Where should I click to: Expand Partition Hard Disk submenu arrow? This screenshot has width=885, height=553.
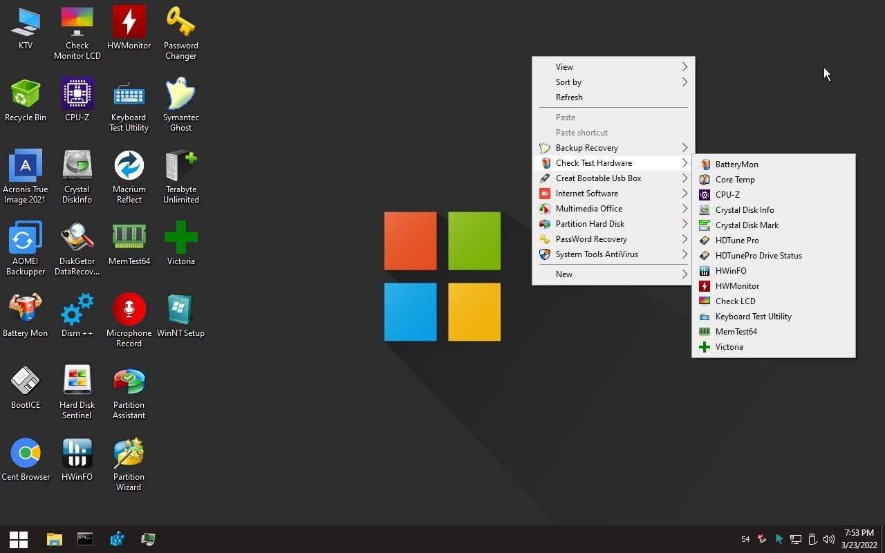(684, 224)
